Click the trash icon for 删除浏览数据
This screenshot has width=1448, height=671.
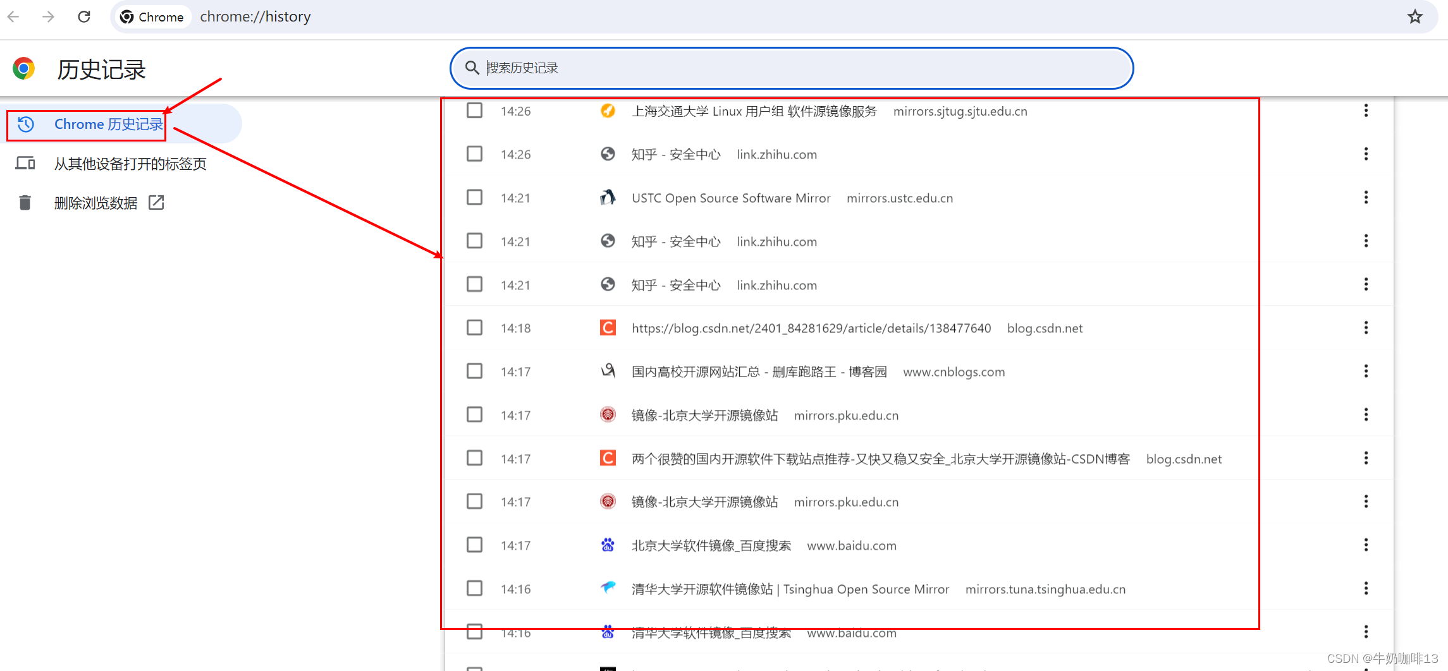(x=25, y=203)
